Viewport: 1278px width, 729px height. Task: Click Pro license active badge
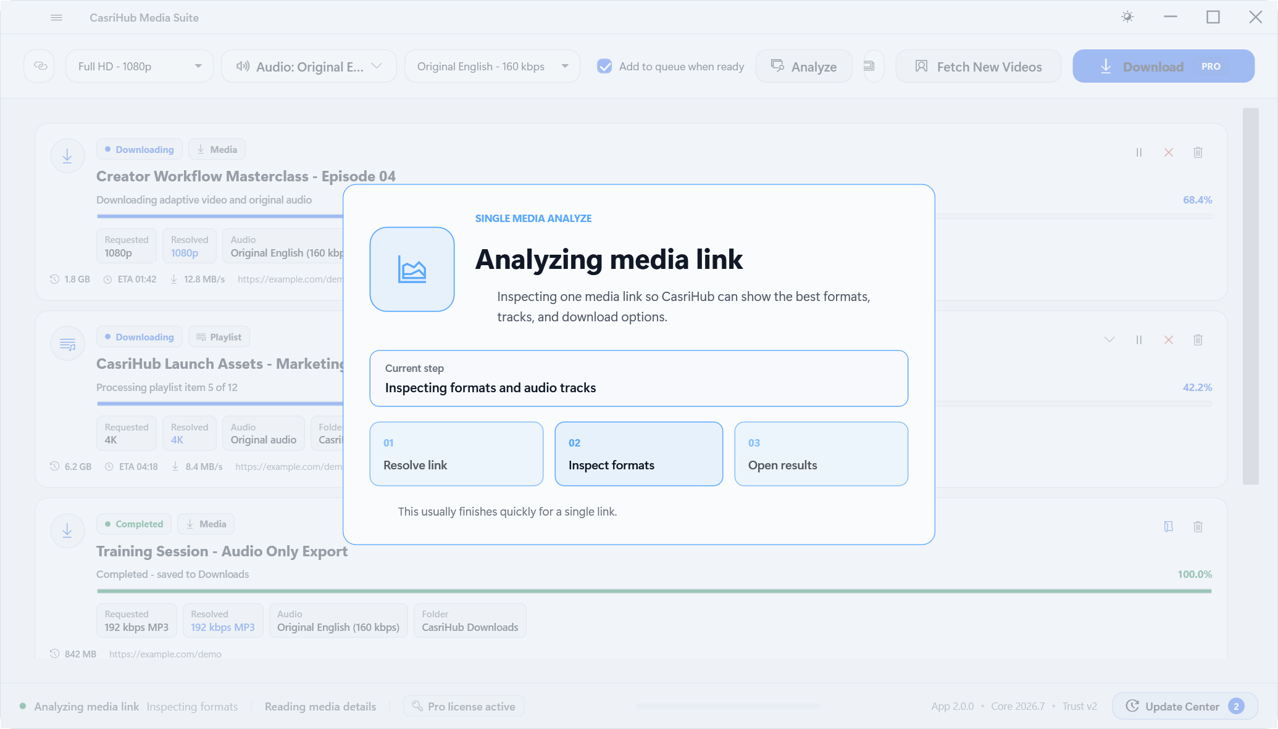click(464, 706)
